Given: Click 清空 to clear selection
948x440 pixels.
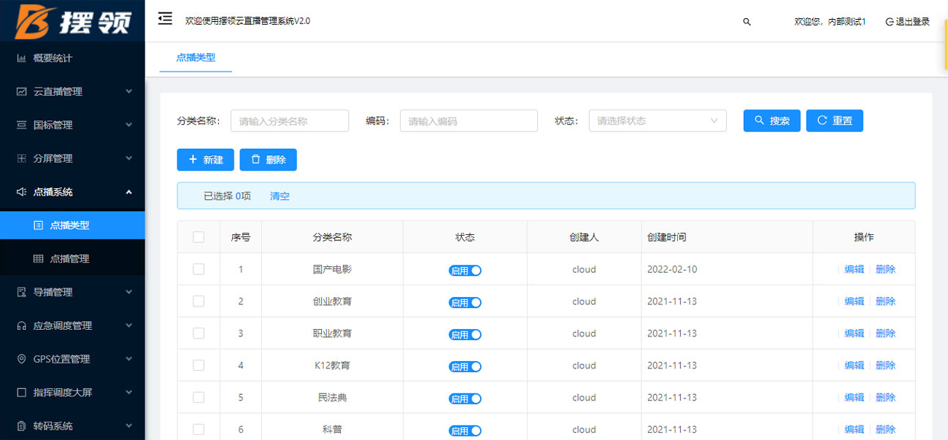Looking at the screenshot, I should tap(280, 196).
